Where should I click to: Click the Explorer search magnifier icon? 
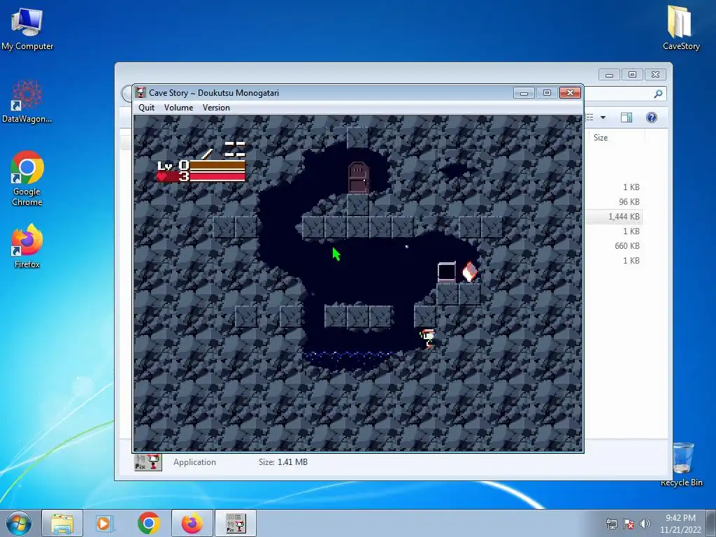658,94
